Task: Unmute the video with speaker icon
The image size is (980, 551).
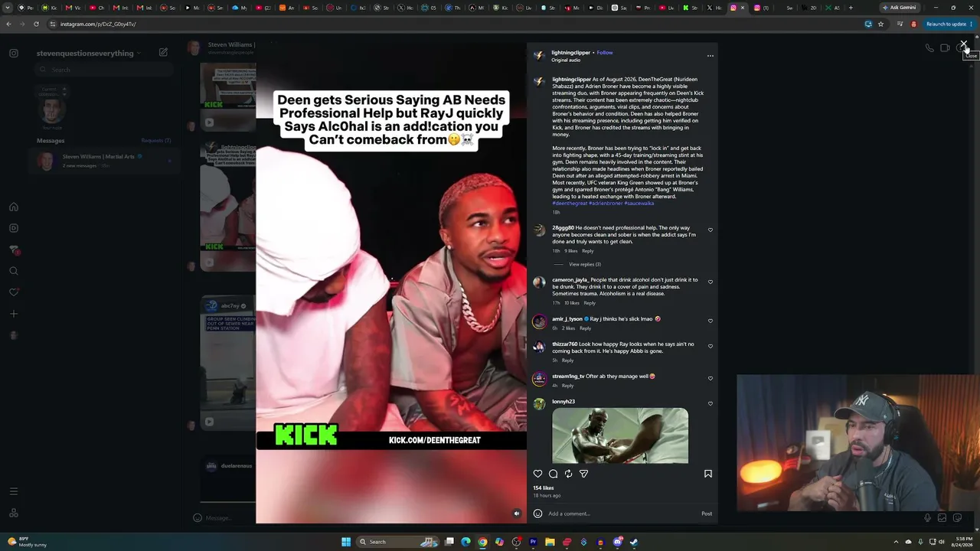Action: [x=517, y=514]
